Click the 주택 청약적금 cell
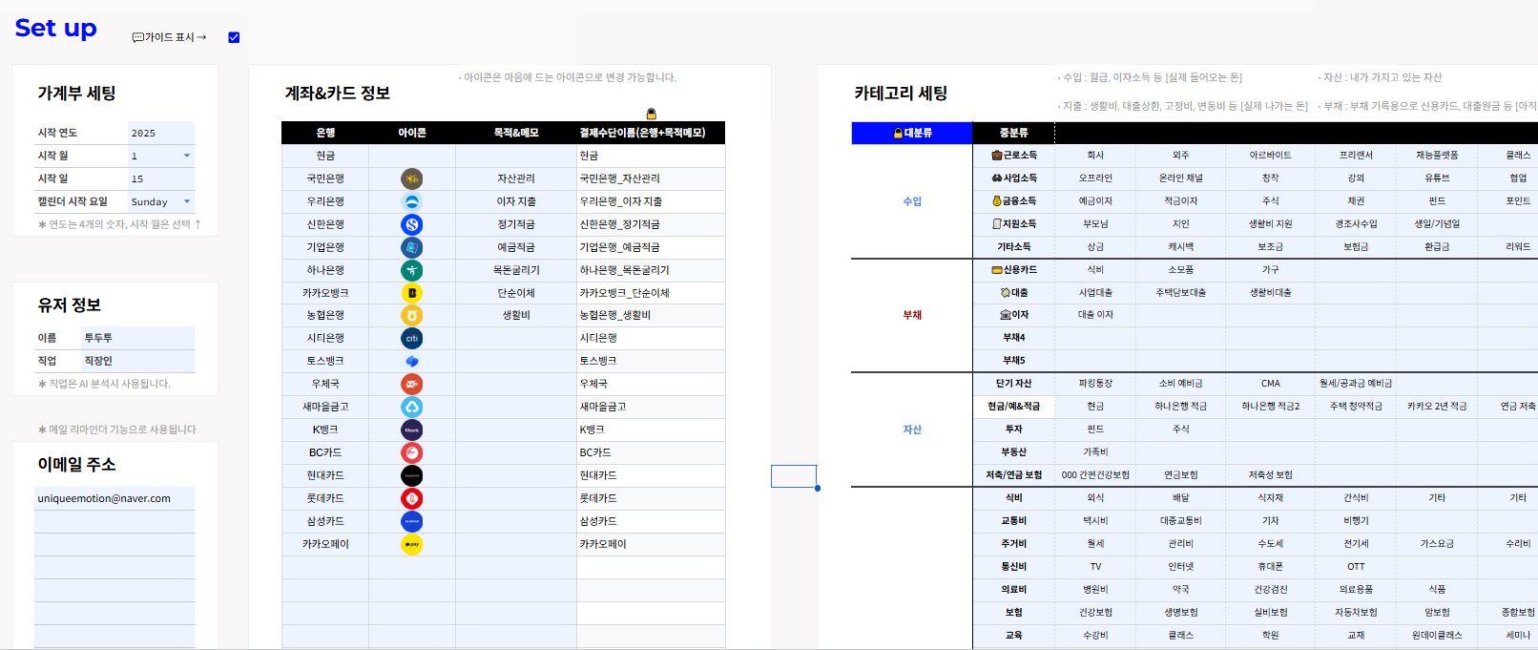1538x650 pixels. [x=1356, y=407]
